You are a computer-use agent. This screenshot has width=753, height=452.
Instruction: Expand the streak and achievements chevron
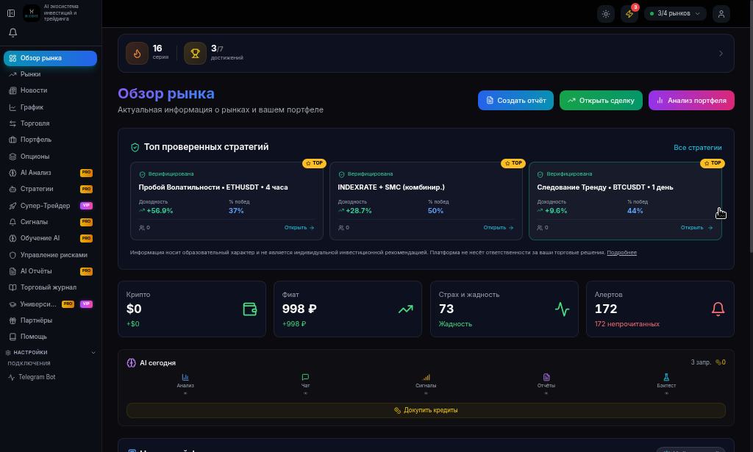pos(721,53)
